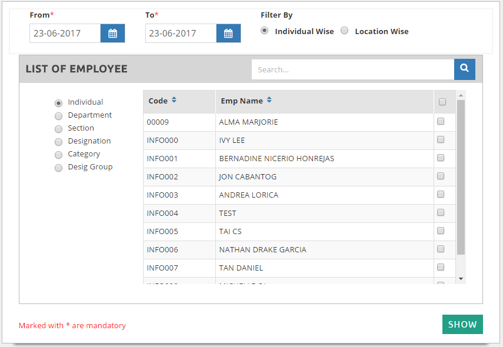Screen dimensions: 503x347
Task: Click the magnifier search button
Action: click(464, 69)
